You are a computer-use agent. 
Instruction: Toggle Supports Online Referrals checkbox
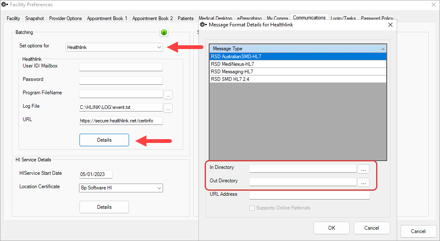pyautogui.click(x=252, y=208)
